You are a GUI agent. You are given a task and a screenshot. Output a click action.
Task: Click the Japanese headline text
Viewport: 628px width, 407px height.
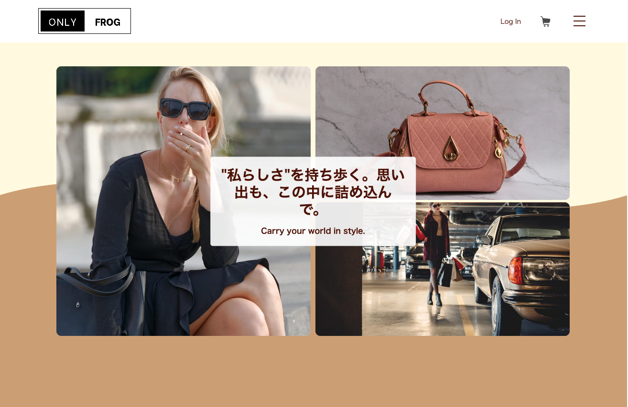pyautogui.click(x=313, y=192)
